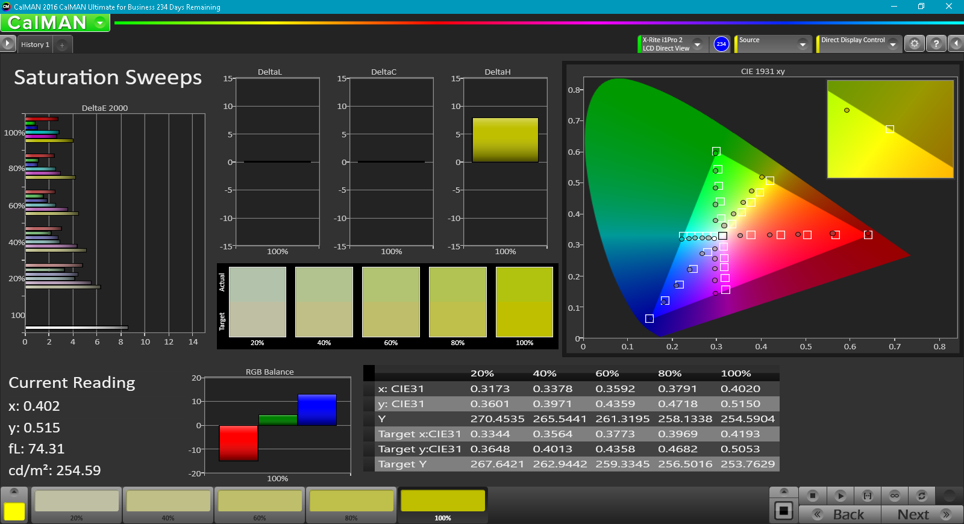Expand the Source dropdown
This screenshot has height=524, width=964.
tap(802, 44)
